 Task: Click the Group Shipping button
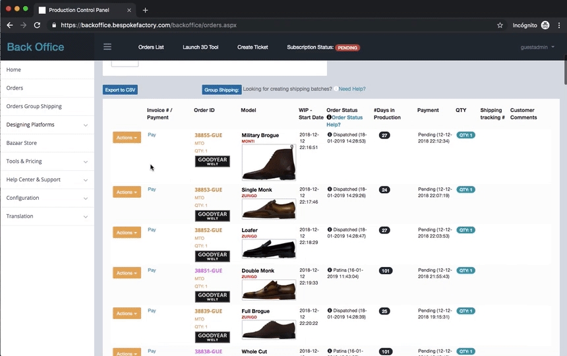221,90
